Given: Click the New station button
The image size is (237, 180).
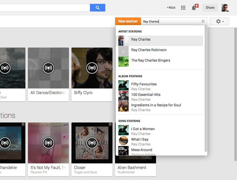Looking at the screenshot, I should point(128,21).
